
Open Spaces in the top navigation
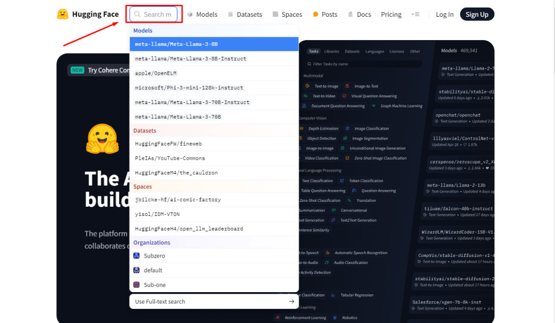[292, 15]
